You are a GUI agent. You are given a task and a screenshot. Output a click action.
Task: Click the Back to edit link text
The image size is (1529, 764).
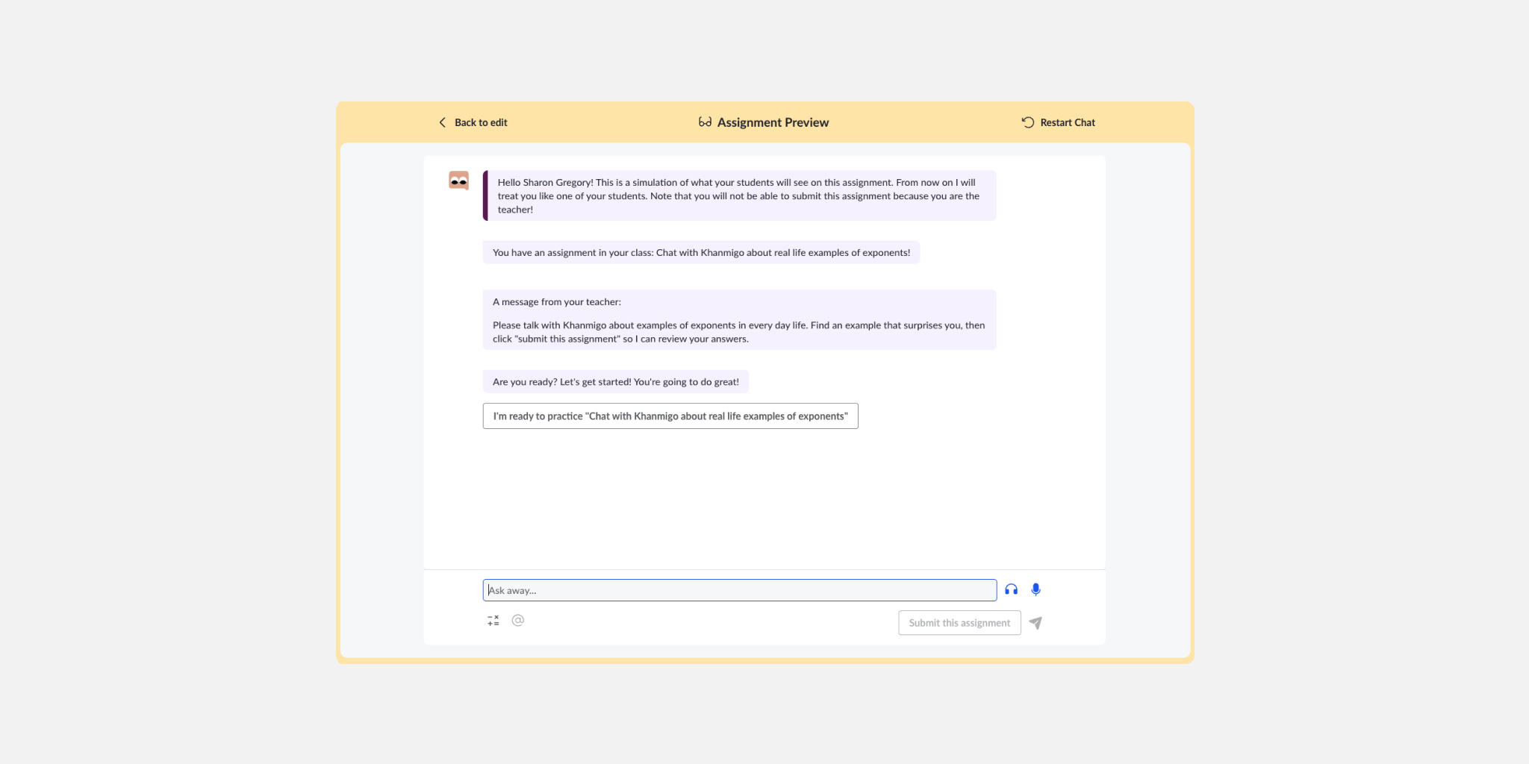[x=480, y=122]
